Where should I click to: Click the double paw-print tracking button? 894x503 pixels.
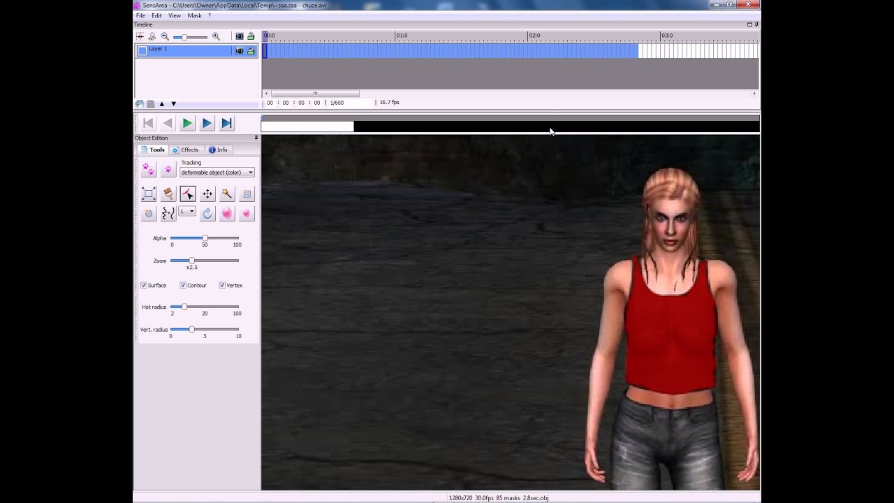[x=148, y=169]
